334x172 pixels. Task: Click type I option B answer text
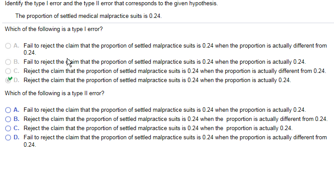pos(164,62)
